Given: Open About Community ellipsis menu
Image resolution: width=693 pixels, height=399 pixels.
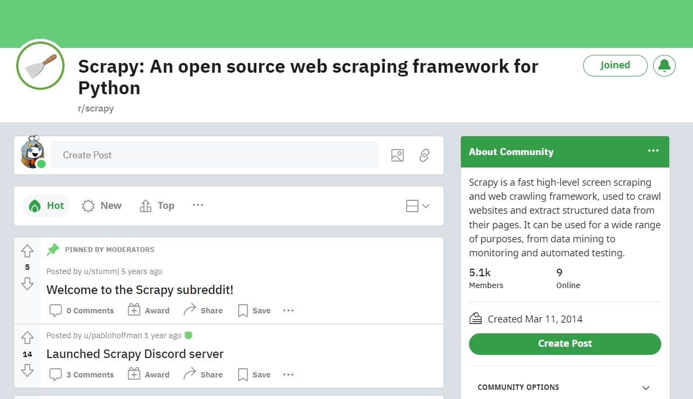Looking at the screenshot, I should pos(653,151).
